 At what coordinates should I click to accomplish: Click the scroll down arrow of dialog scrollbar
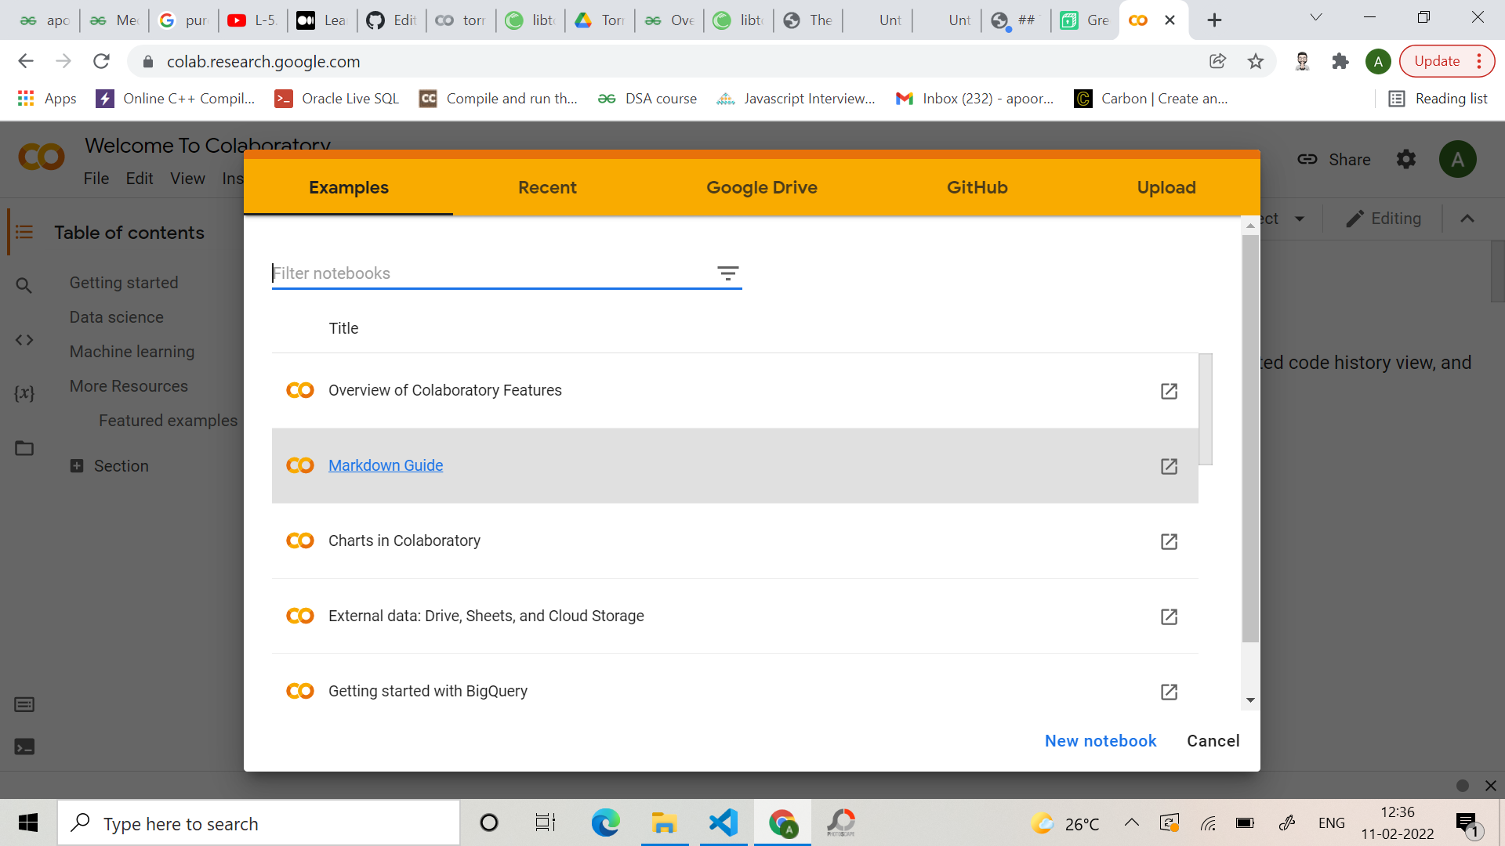(x=1250, y=700)
